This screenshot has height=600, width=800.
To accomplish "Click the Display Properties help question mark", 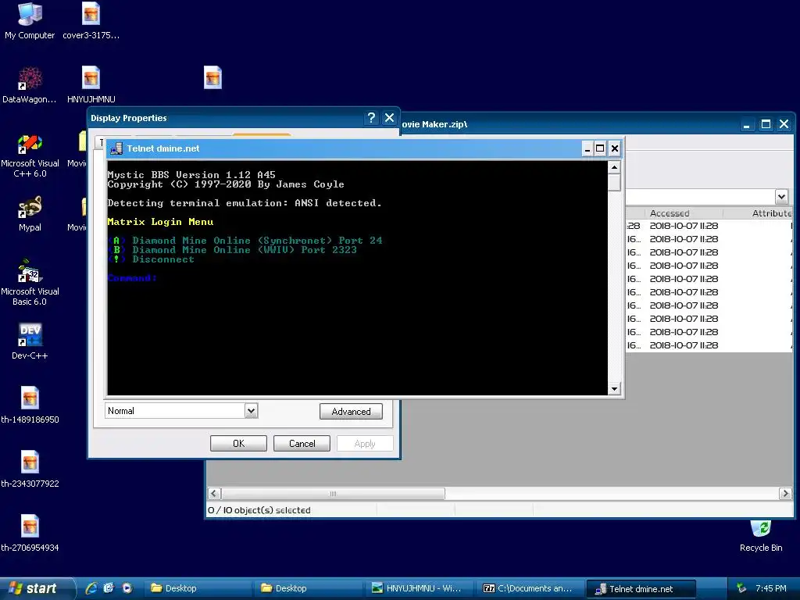I will coord(371,118).
